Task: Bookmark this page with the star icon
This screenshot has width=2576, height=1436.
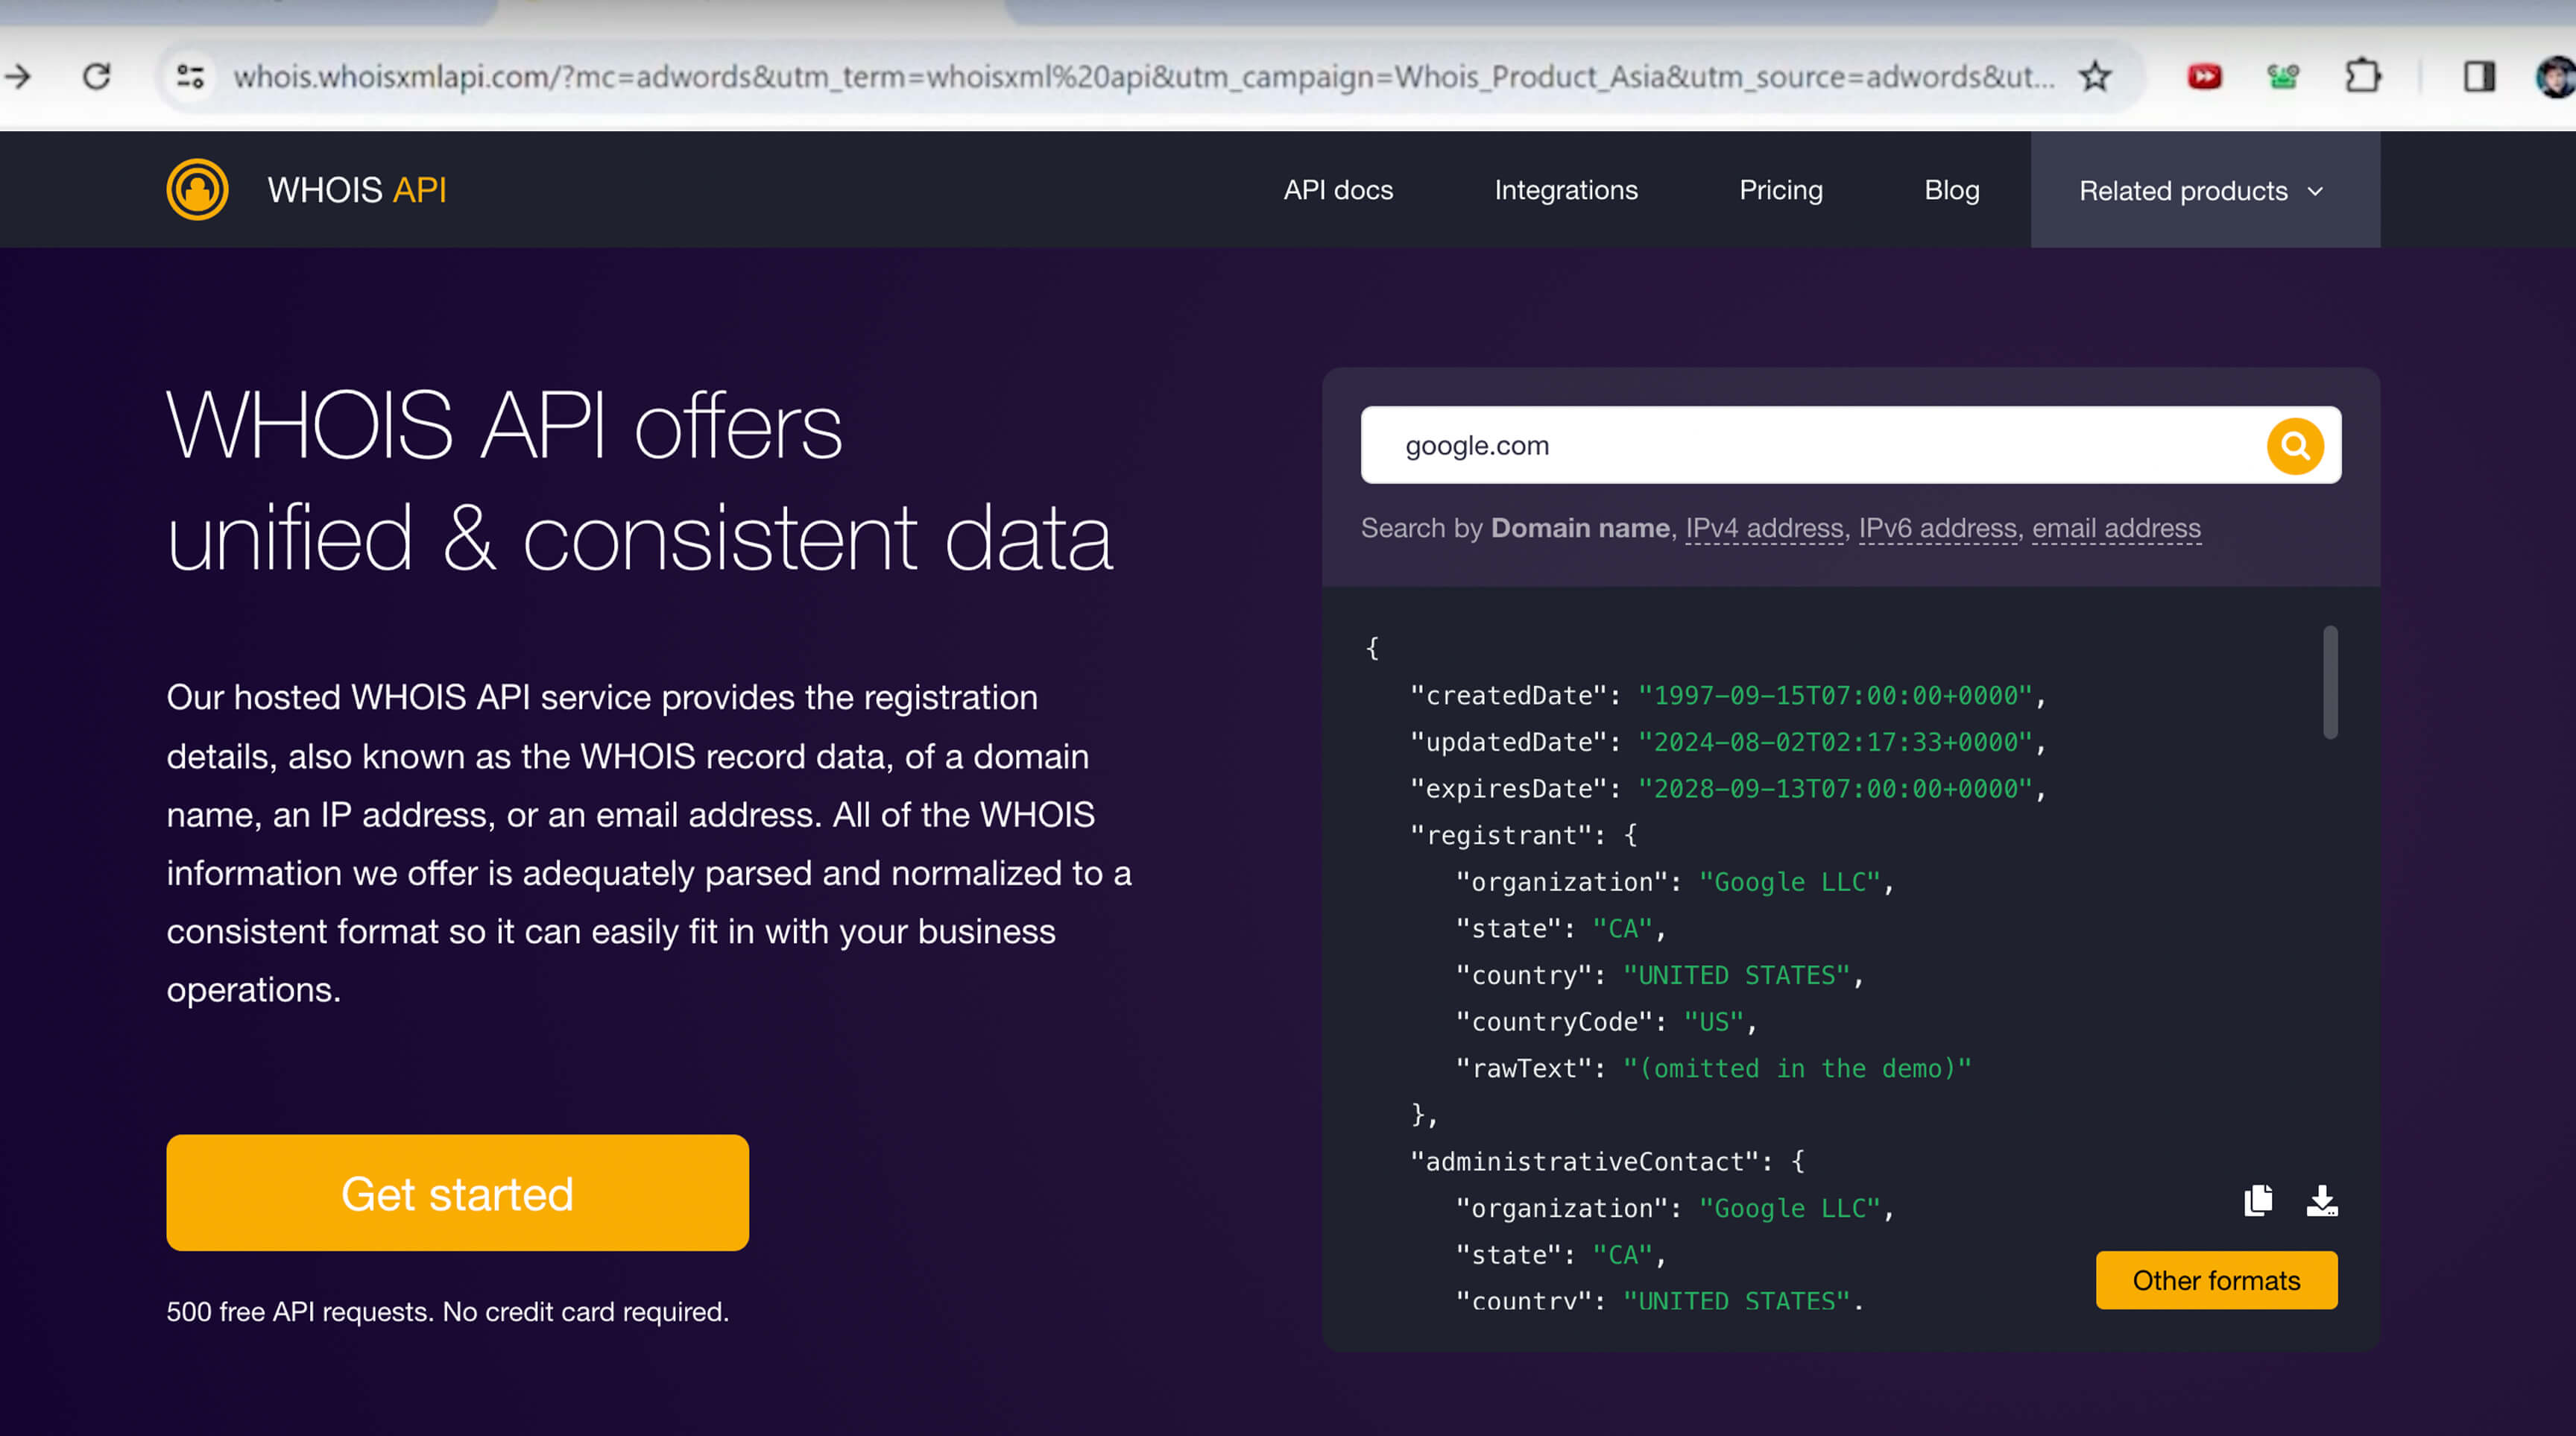Action: [2094, 77]
